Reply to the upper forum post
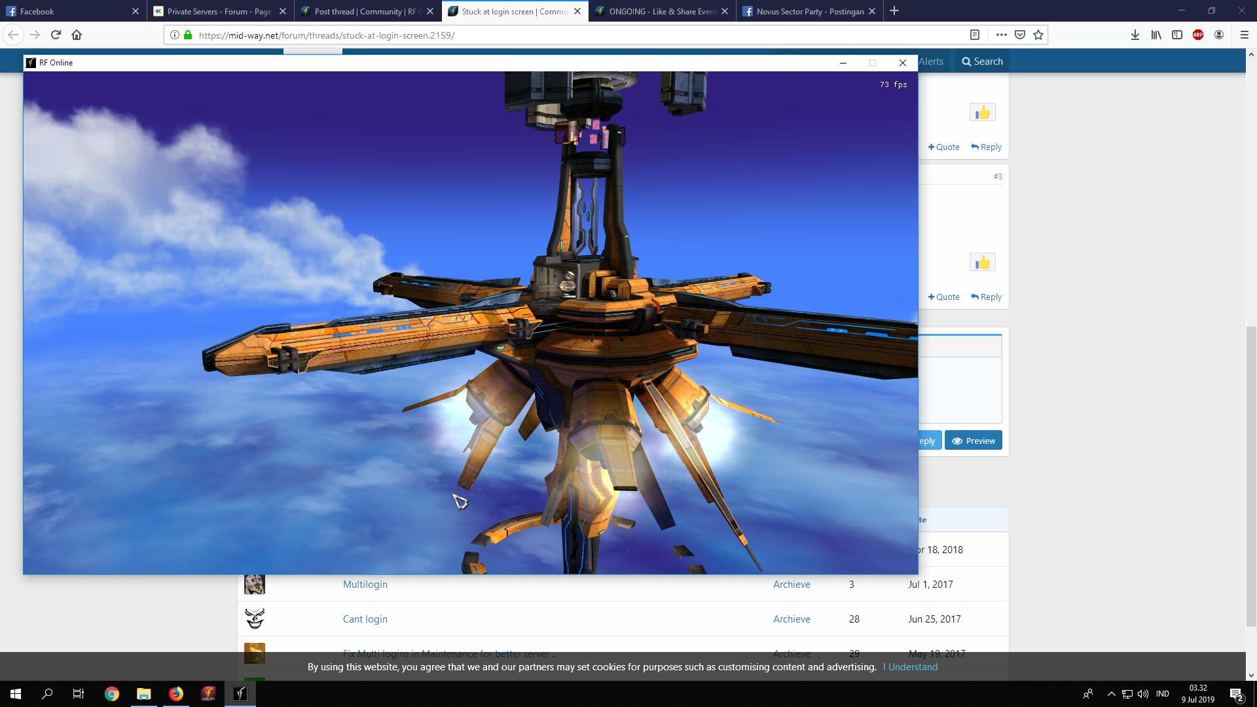 point(986,147)
